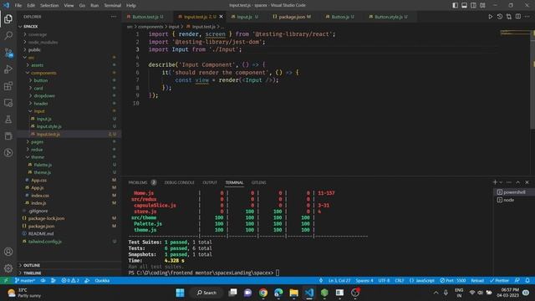Click errors and warnings count in status bar
Screen dimensions: 535x301
(70, 281)
